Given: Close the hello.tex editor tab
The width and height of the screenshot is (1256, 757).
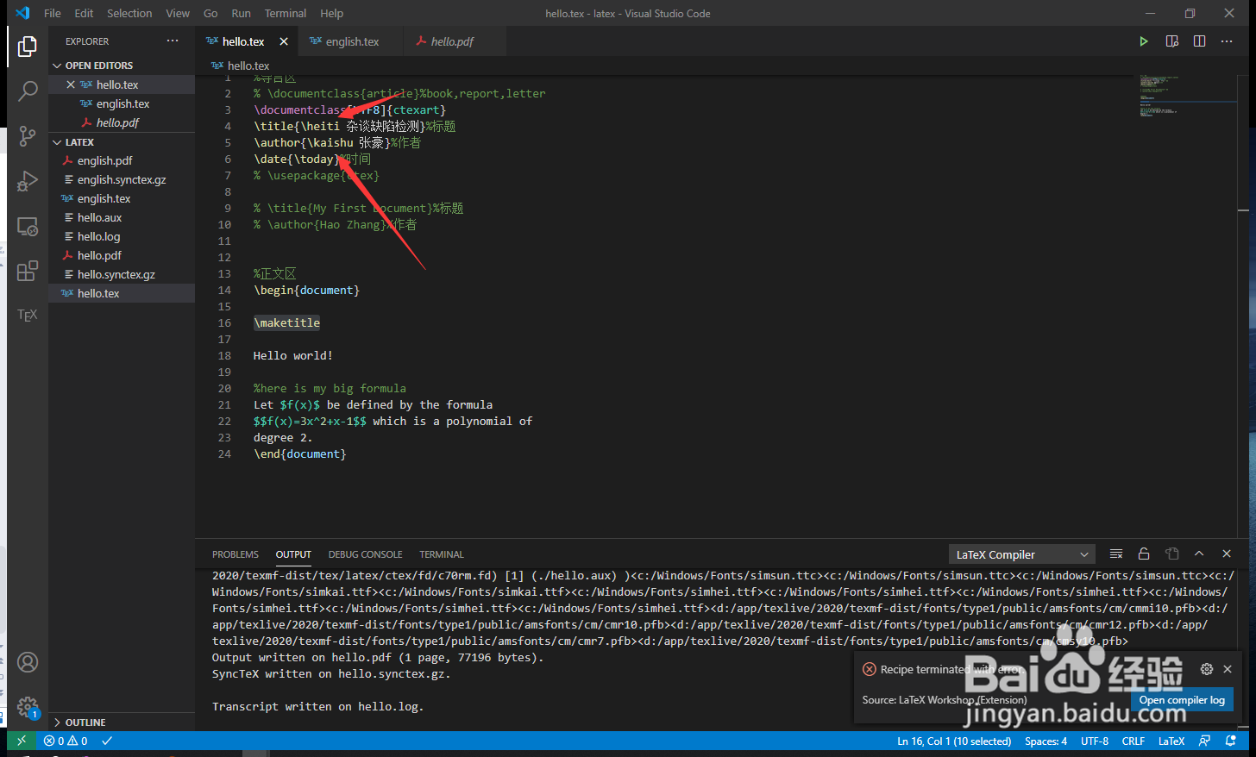Looking at the screenshot, I should pyautogui.click(x=284, y=41).
